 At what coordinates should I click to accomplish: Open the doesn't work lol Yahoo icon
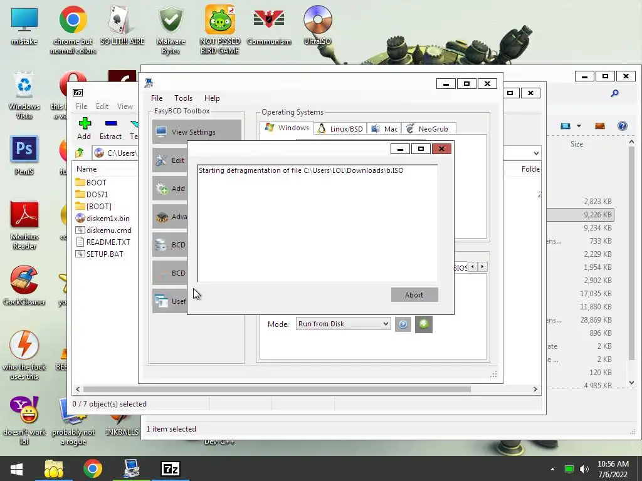pyautogui.click(x=24, y=420)
